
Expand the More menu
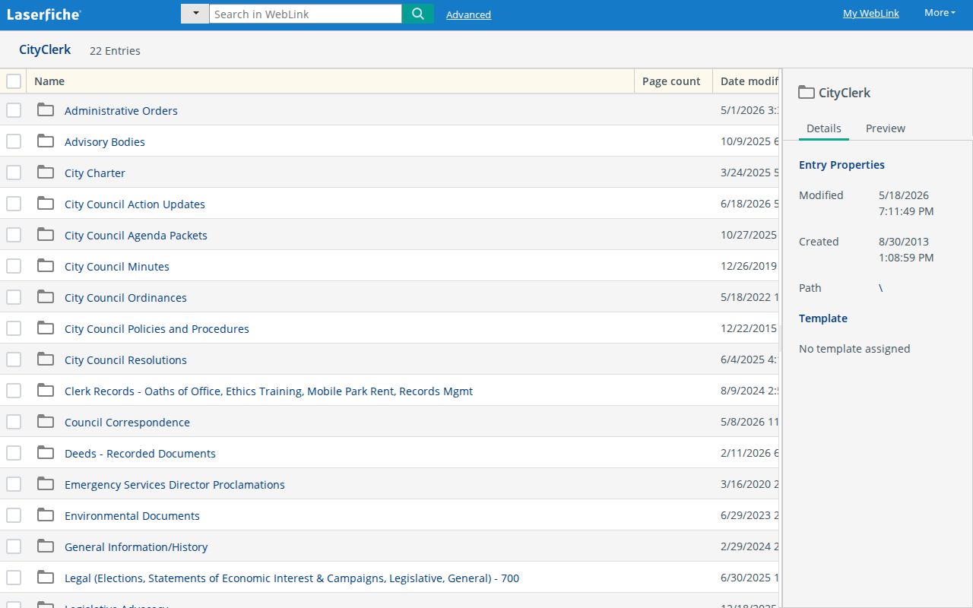tap(940, 13)
